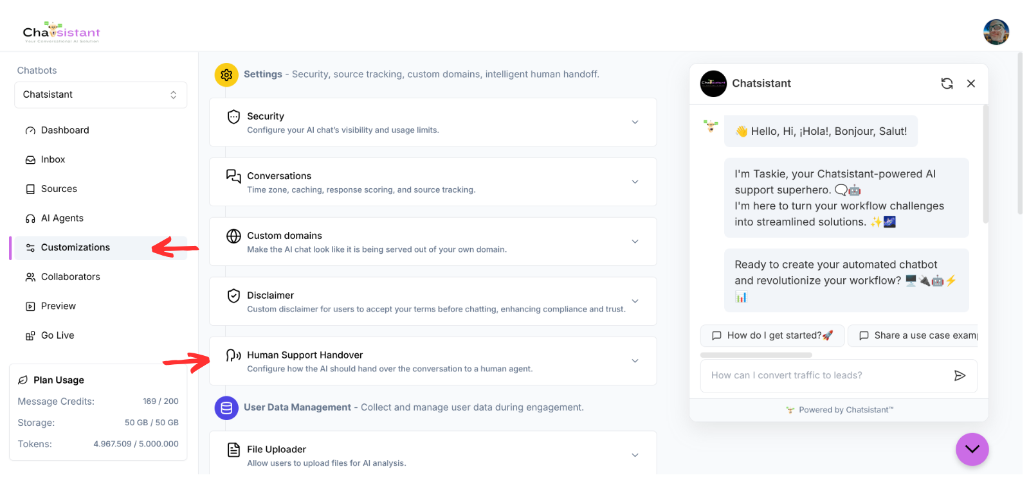Click the Chatbots sidebar label
Viewport: 1029px width, 494px height.
tap(37, 71)
